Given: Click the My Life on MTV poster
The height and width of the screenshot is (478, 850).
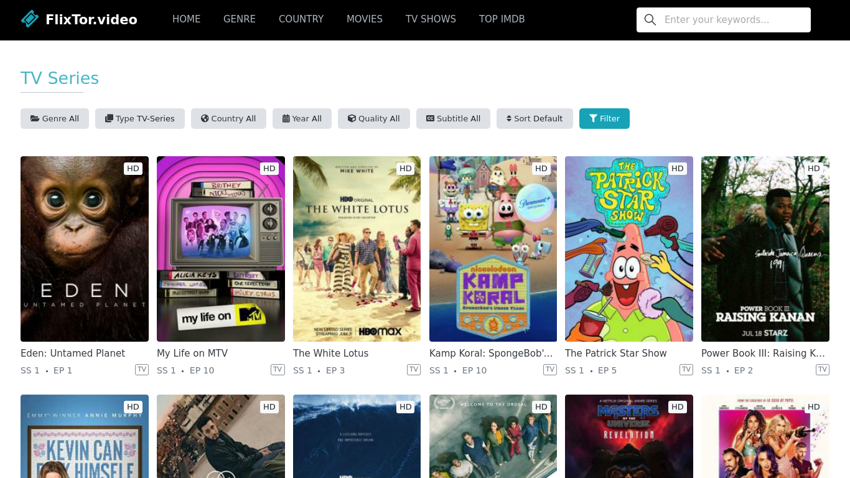Looking at the screenshot, I should pos(221,249).
